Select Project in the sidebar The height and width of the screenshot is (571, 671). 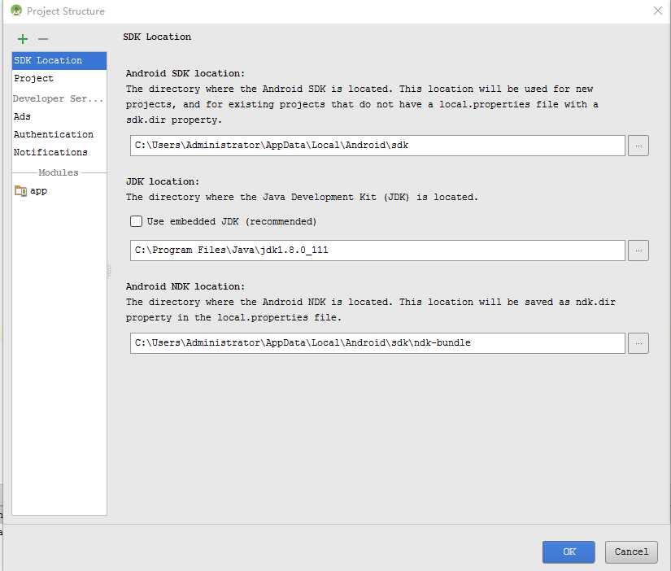59,78
